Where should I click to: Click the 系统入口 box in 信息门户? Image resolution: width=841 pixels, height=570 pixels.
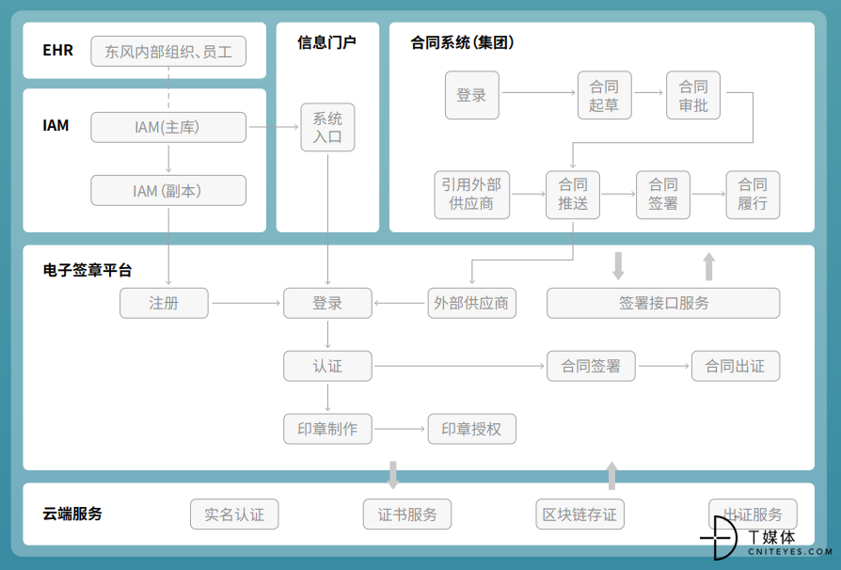327,127
